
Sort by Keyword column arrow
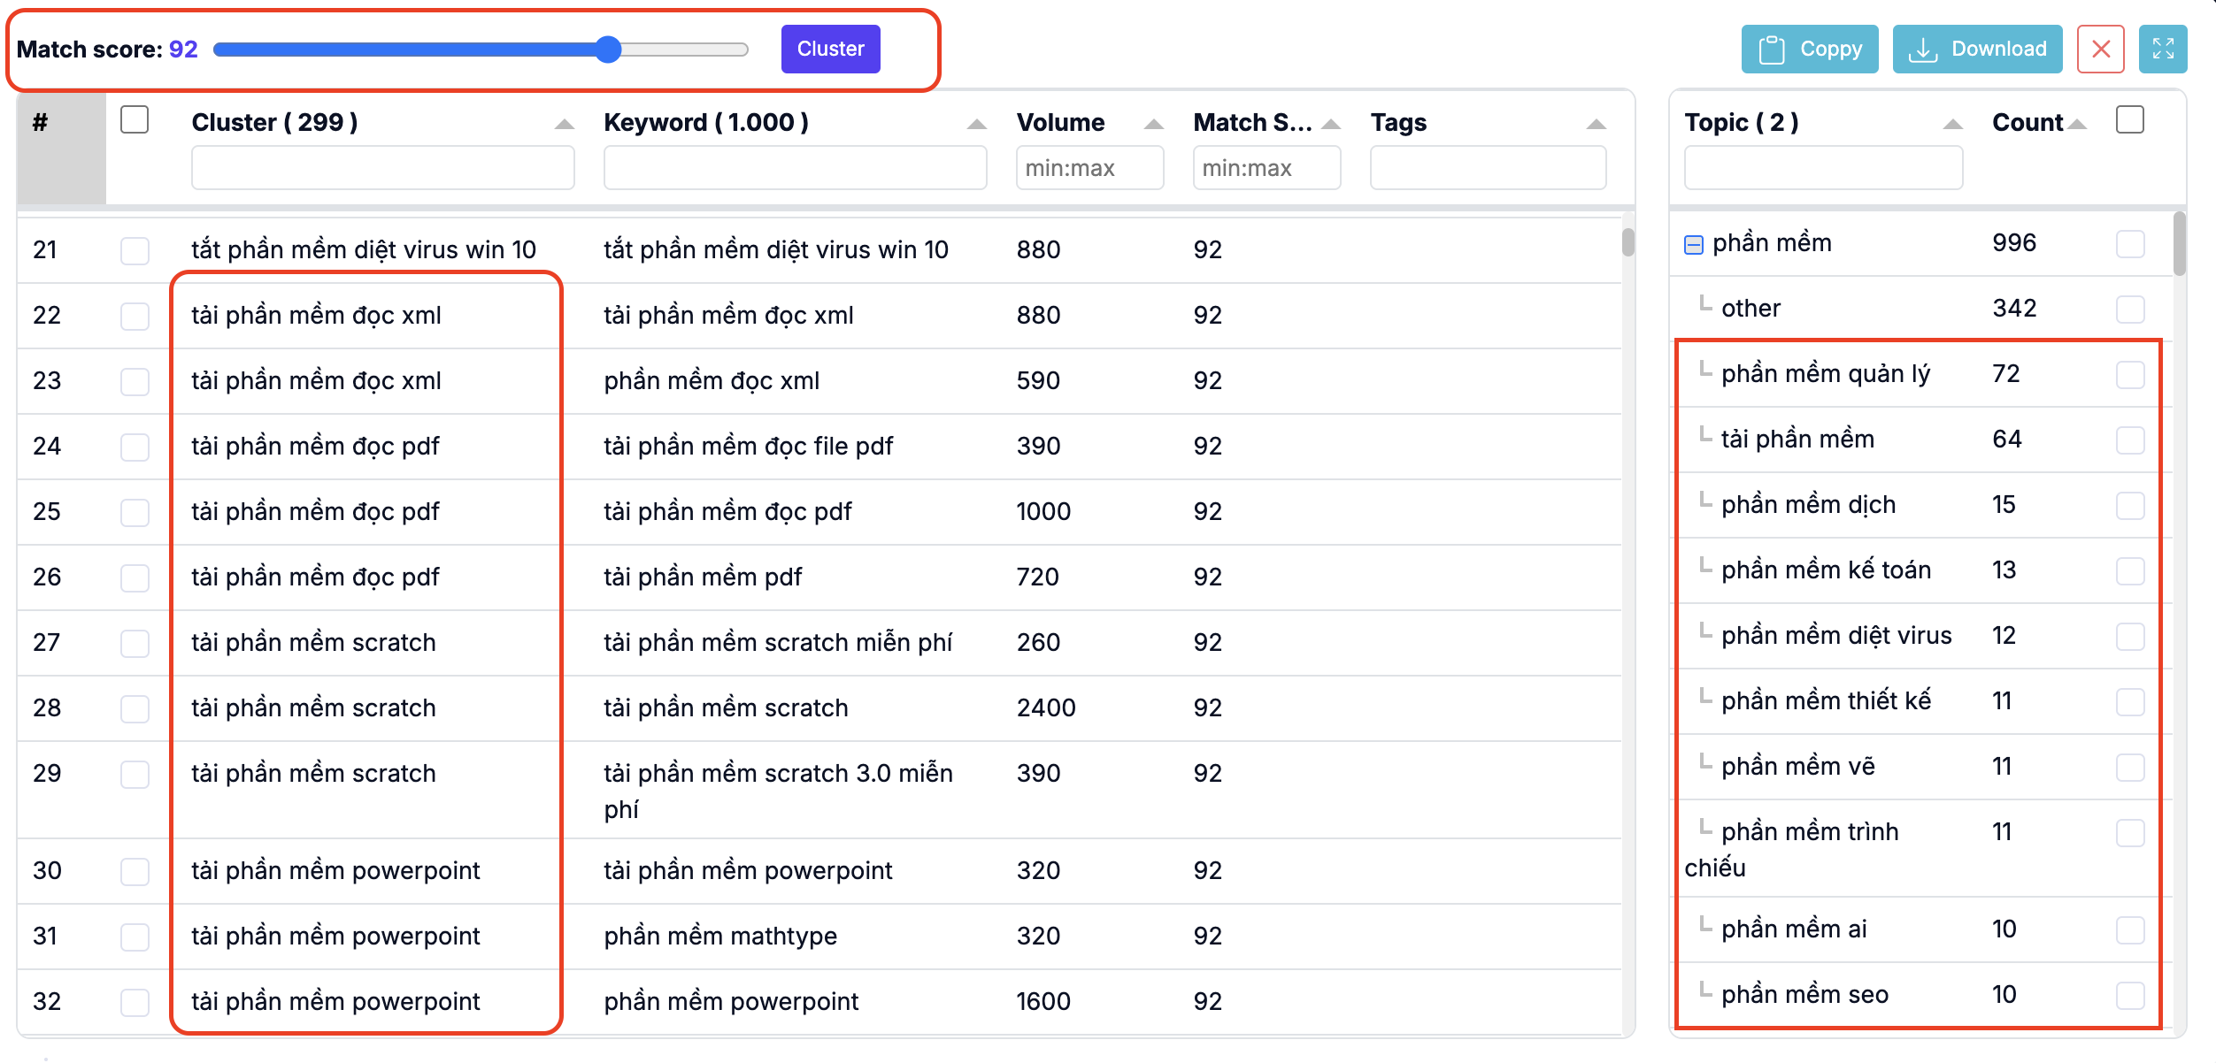[x=976, y=124]
